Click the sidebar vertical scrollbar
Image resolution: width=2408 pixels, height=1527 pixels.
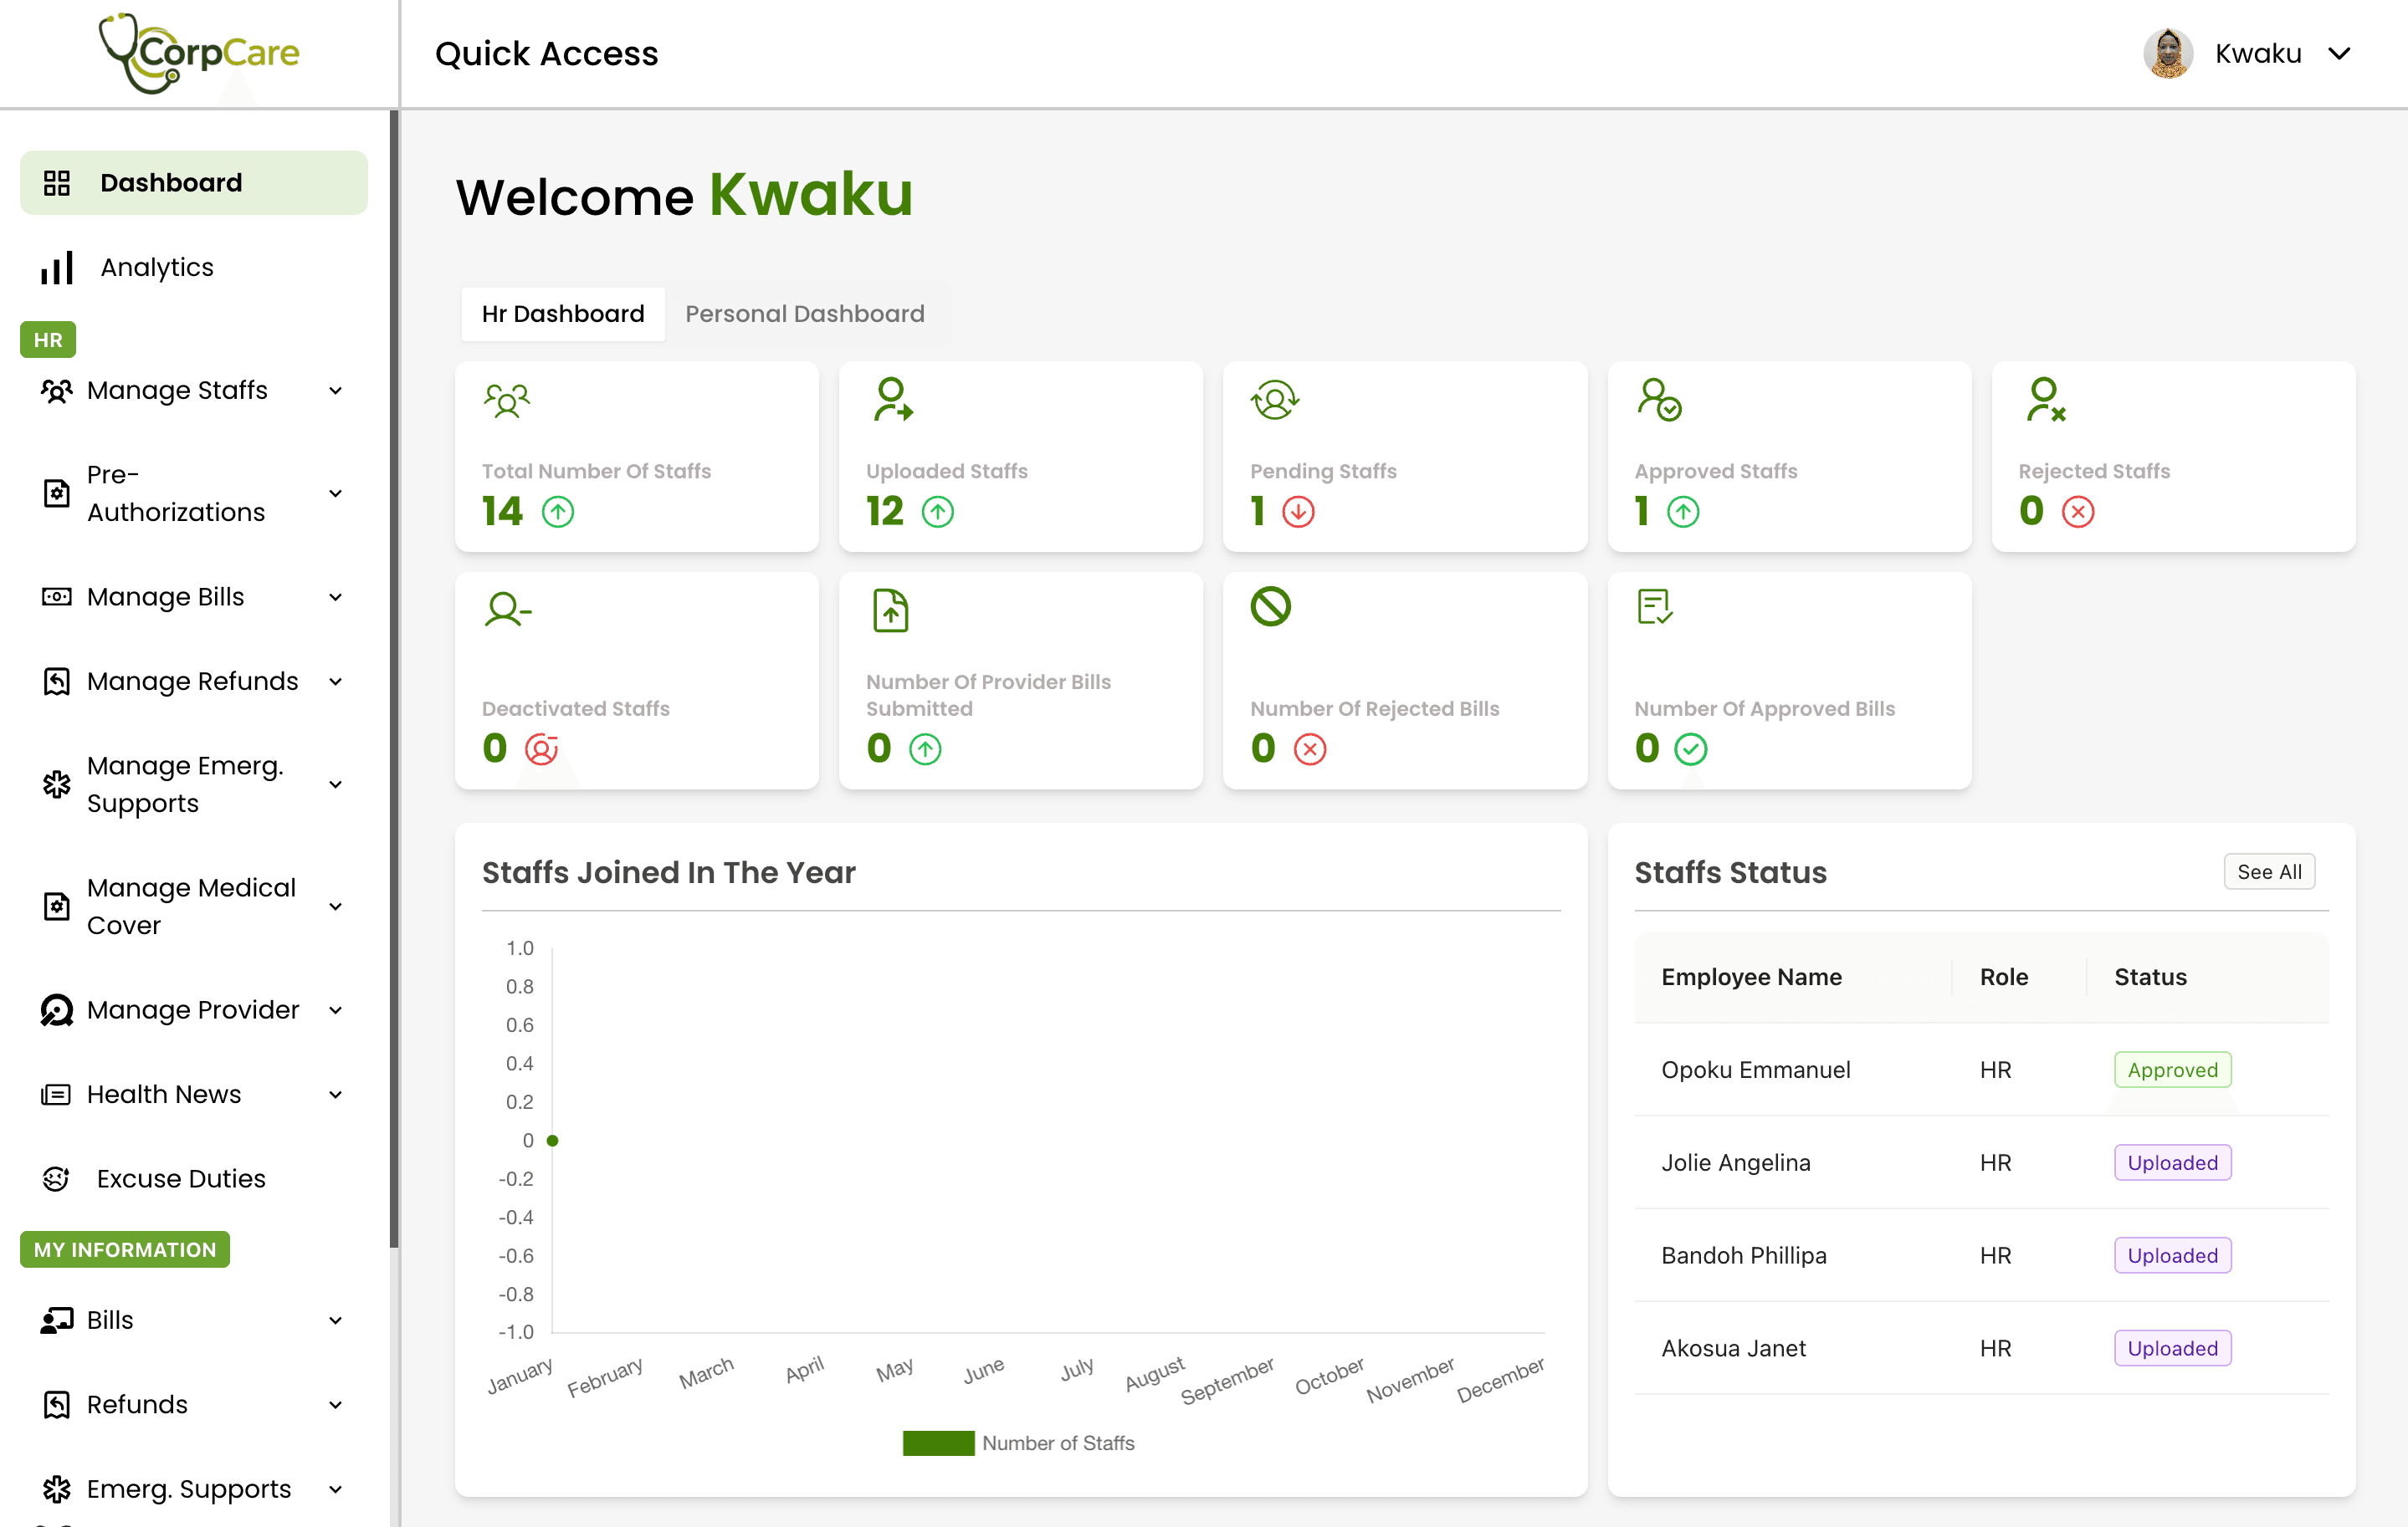[394, 680]
